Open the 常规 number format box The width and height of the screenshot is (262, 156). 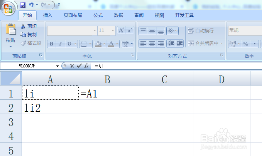(x=245, y=30)
